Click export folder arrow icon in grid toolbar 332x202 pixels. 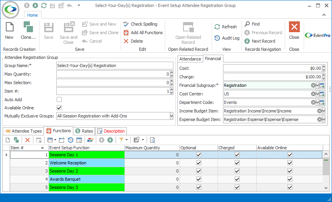coord(62,140)
